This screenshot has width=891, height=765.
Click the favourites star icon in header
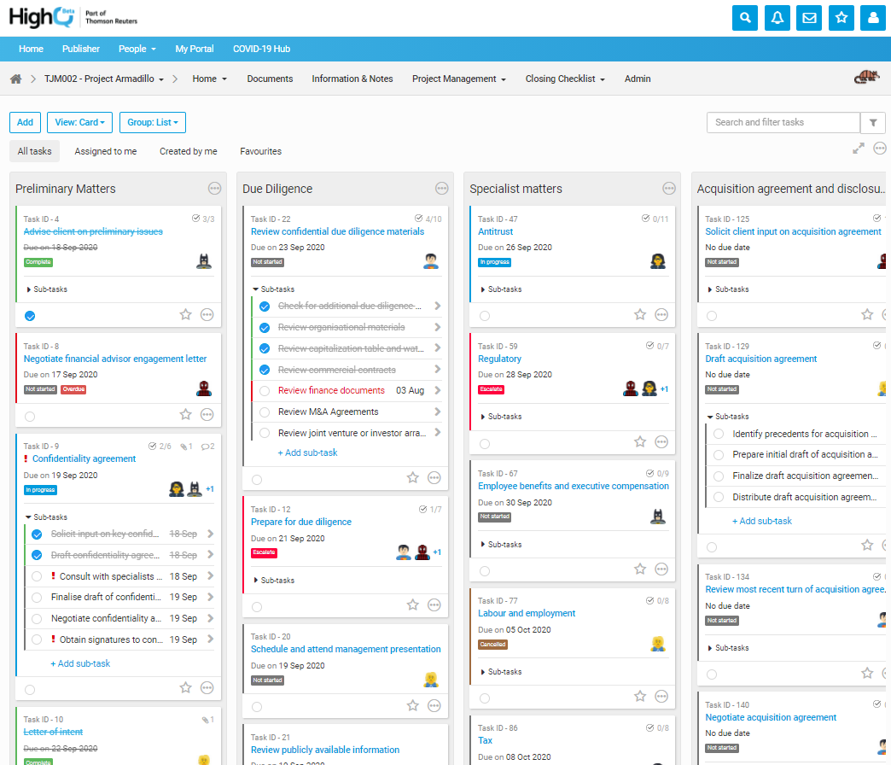[841, 18]
